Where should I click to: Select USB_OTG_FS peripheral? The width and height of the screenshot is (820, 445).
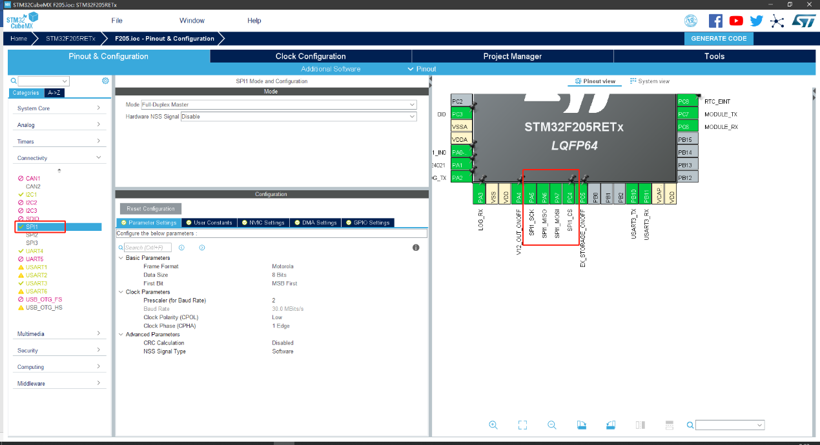[43, 299]
